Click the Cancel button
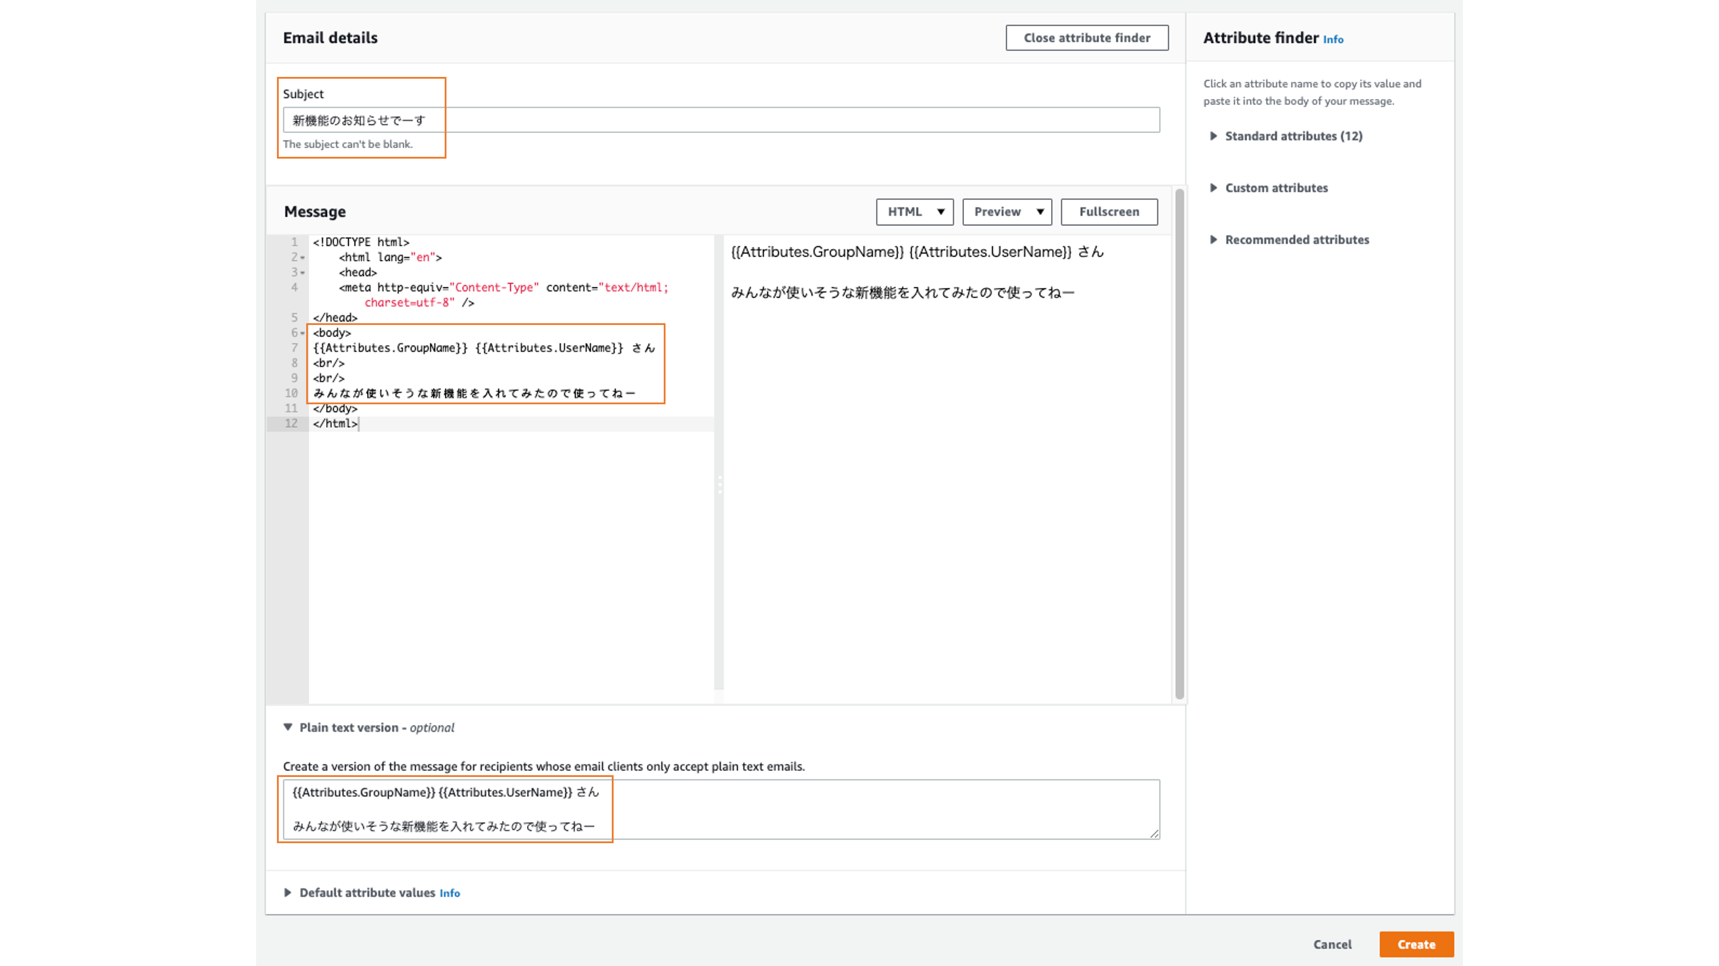1719x966 pixels. click(x=1332, y=944)
